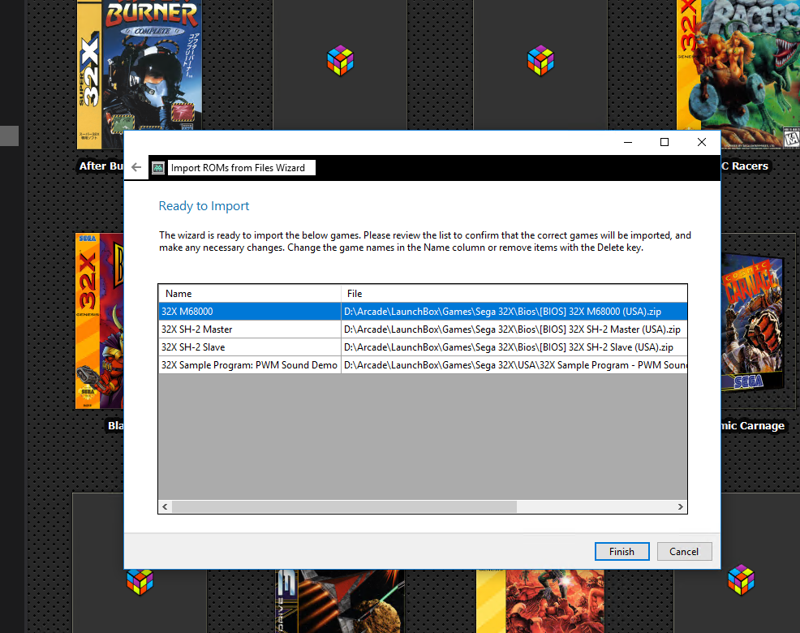Click the horizontal scrollbar right arrow
The width and height of the screenshot is (800, 633).
(x=681, y=507)
